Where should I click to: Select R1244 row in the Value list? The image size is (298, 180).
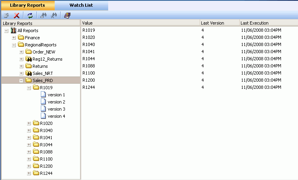click(x=189, y=87)
